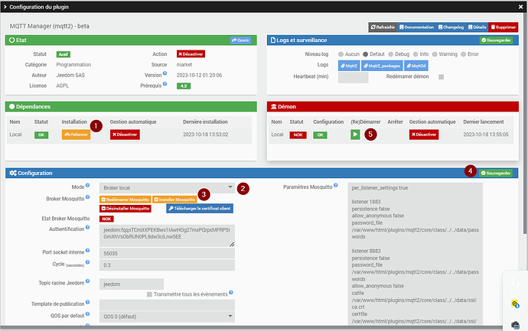
Task: Click the help icon next to Transmettre tous les évènements
Action: pyautogui.click(x=231, y=292)
